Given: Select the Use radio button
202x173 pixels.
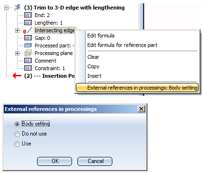Looking at the screenshot, I should click(x=17, y=144).
